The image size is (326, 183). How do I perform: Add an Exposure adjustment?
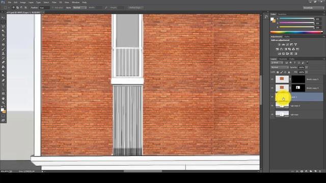291,44
